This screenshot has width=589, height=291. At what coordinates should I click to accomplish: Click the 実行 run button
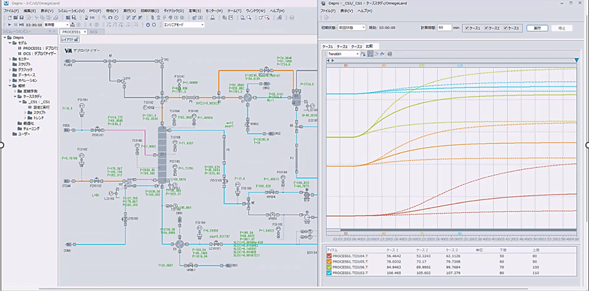coord(536,28)
